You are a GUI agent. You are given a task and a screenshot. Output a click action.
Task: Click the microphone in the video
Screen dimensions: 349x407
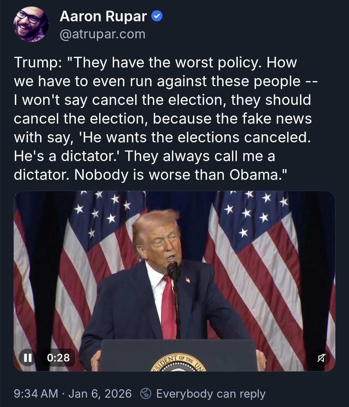pos(173,269)
